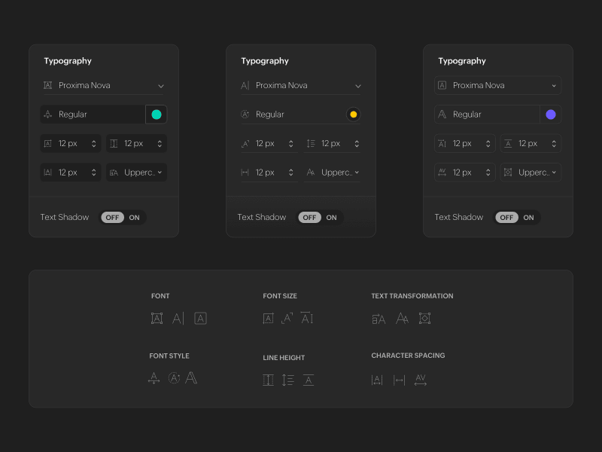
Task: Open Proxima Nova font dropdown in teal-swatch panel
Action: [x=103, y=85]
